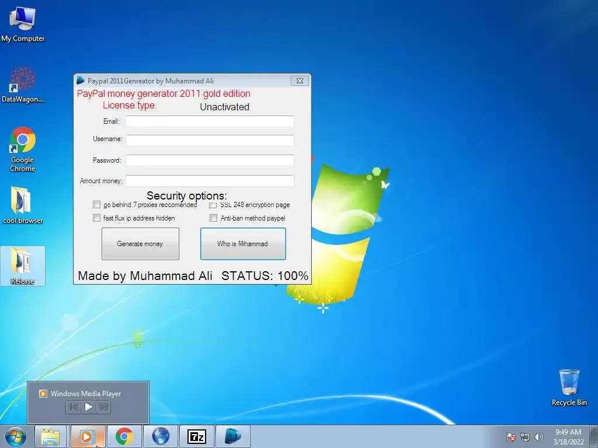Toggle fast flux ip address hidden

[96, 218]
